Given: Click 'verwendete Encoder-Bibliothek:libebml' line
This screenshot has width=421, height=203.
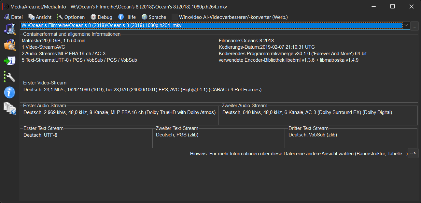Looking at the screenshot, I should click(x=288, y=60).
